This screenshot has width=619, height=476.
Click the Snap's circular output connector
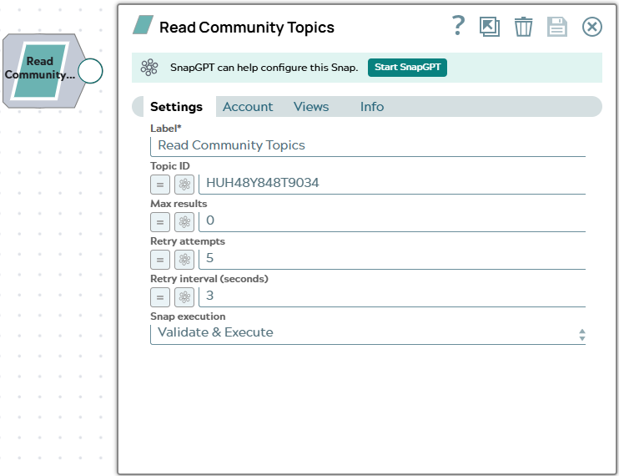click(x=90, y=71)
